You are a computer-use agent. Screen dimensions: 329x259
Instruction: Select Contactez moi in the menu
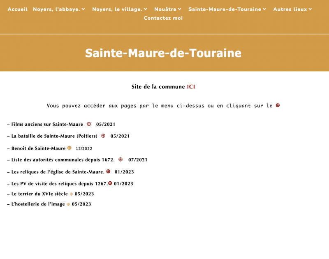(163, 18)
